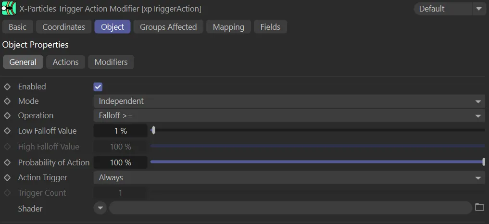Switch to the Coordinates tab
Viewport: 489px width, 224px height.
click(63, 27)
